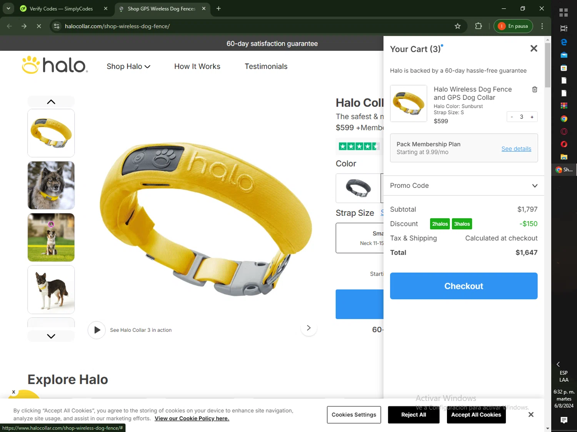Select Shop GPS Wireless Dog Fences tab

point(162,8)
